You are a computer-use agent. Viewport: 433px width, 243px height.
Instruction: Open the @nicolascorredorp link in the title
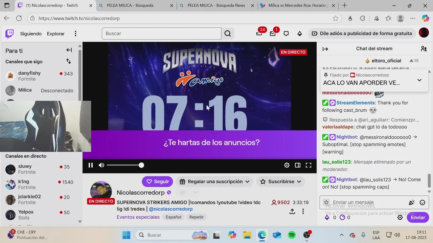point(171,209)
